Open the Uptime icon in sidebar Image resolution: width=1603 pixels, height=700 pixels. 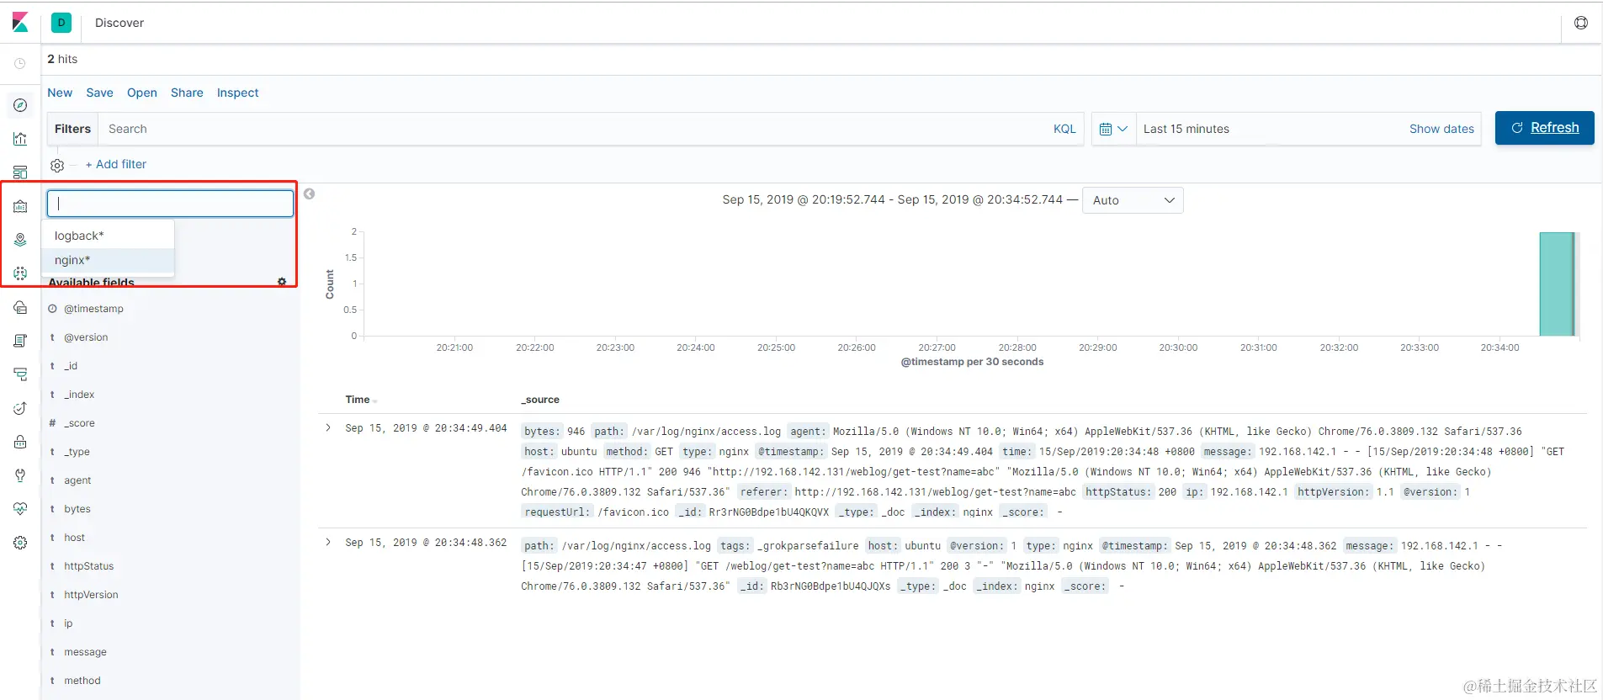pyautogui.click(x=20, y=408)
